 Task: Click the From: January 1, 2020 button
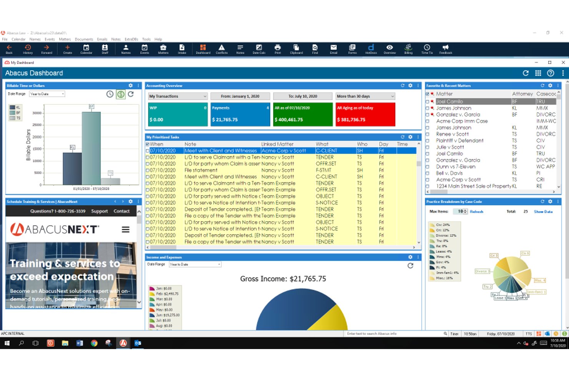point(240,96)
